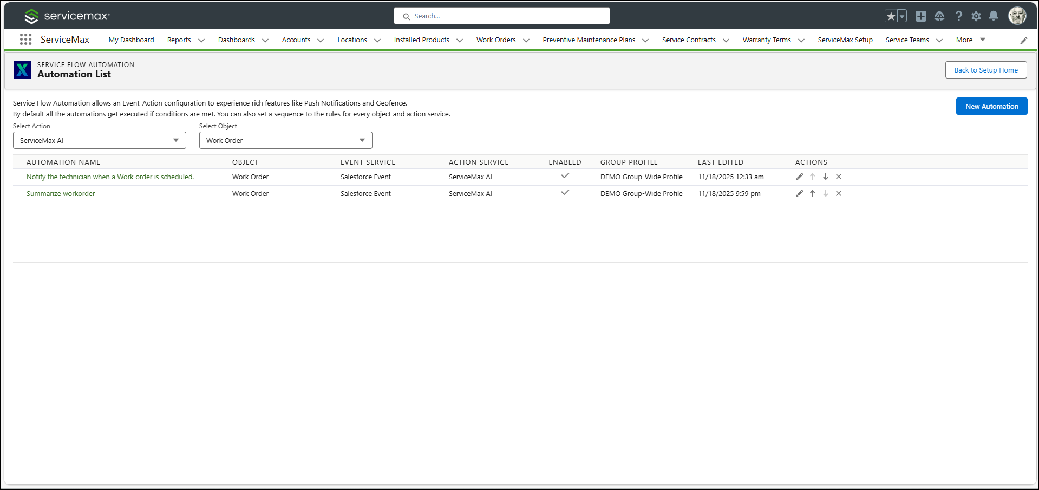This screenshot has height=490, width=1039.
Task: Expand the Dashboards menu chevron
Action: [x=265, y=40]
